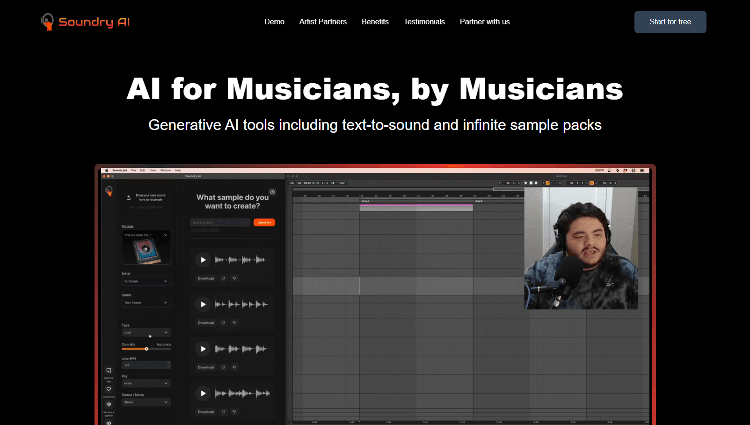The height and width of the screenshot is (425, 750).
Task: Download the second generated sample
Action: (206, 323)
